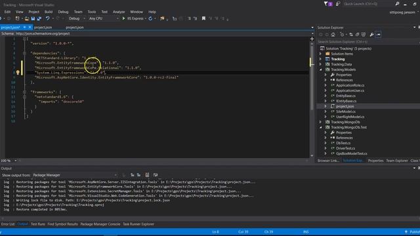This screenshot has height=236, width=420.
Task: Click the Quick Launch search box
Action: point(368,4)
